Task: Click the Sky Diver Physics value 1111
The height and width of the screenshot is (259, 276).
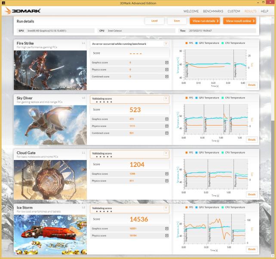Action: [132, 126]
